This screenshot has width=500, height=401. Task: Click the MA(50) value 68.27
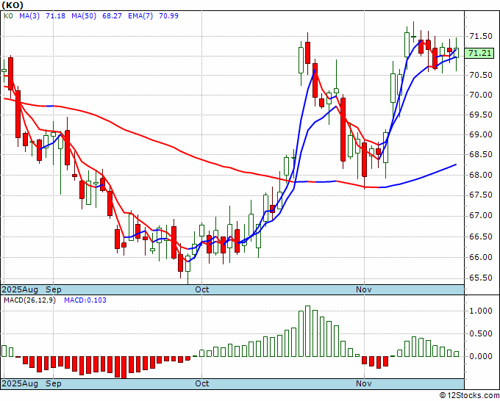click(112, 16)
